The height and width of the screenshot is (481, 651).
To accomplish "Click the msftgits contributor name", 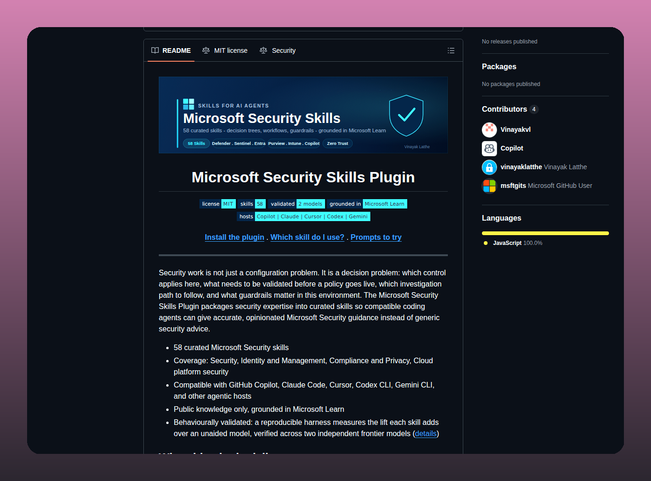I will [x=513, y=186].
